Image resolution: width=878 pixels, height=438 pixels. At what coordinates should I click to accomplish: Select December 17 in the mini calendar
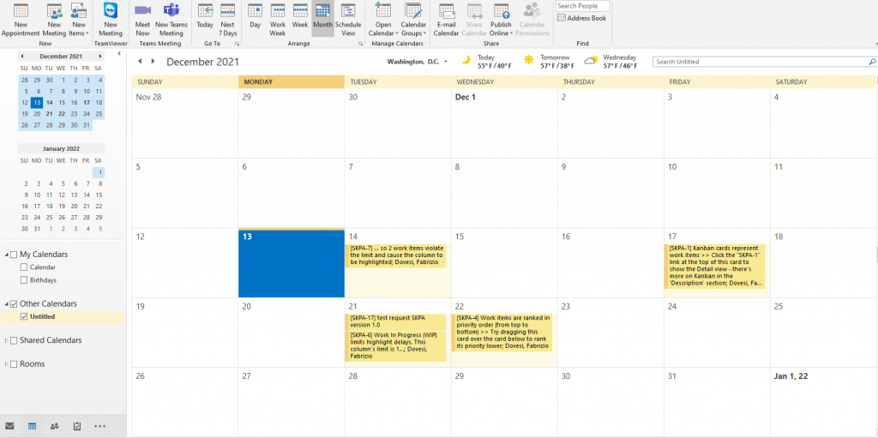click(x=87, y=103)
